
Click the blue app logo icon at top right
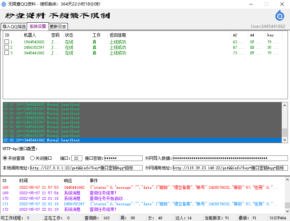point(280,15)
